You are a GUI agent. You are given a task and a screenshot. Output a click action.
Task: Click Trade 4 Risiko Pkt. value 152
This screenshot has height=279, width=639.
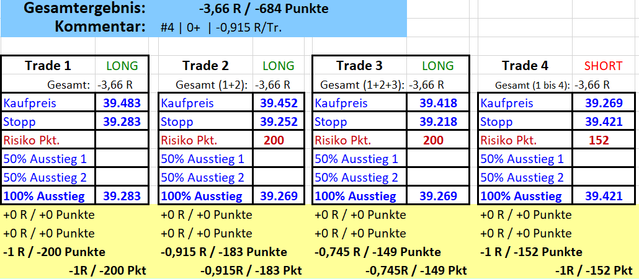click(599, 141)
